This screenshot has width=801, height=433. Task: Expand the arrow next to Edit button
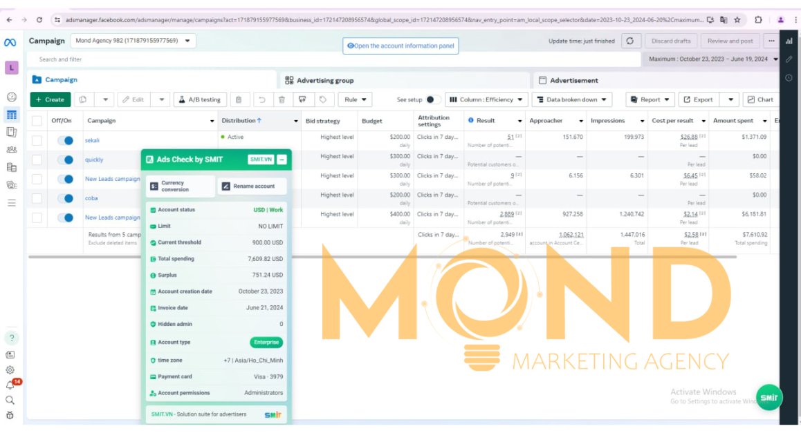coord(161,99)
